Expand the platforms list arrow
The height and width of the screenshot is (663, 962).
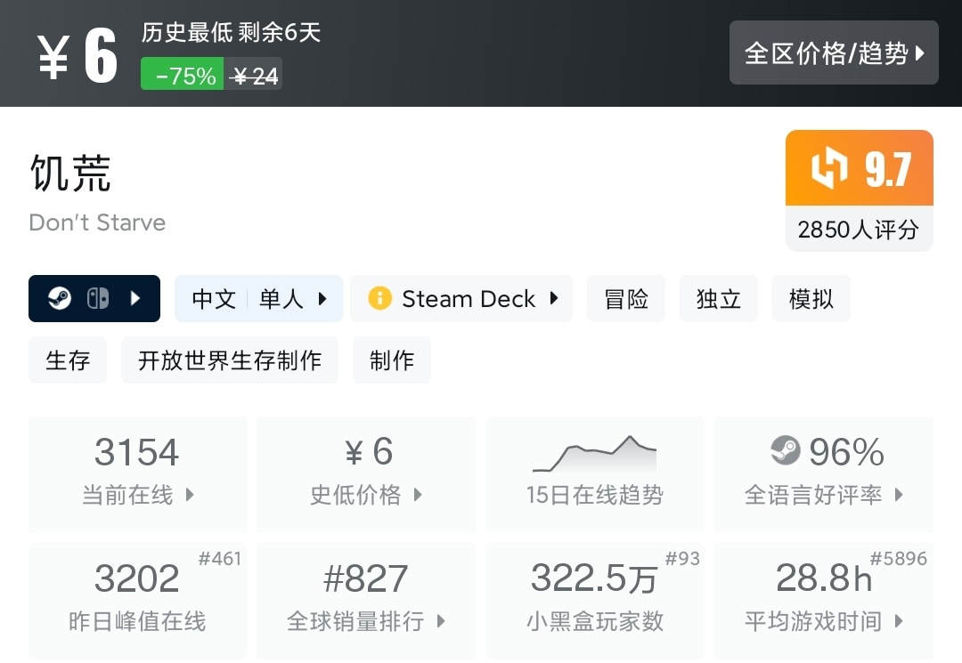[x=135, y=298]
